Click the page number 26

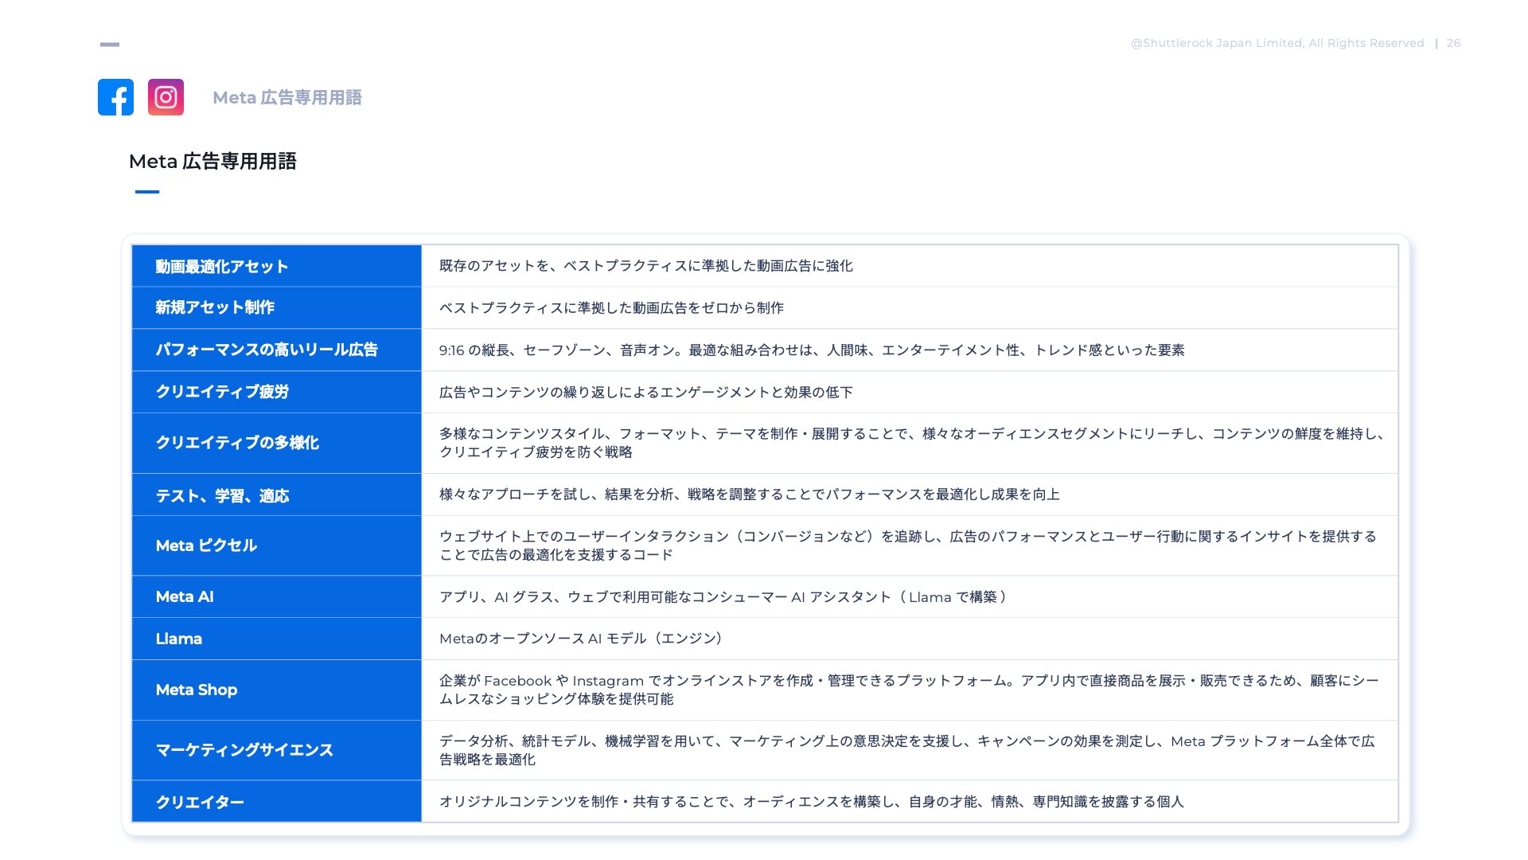pyautogui.click(x=1453, y=43)
